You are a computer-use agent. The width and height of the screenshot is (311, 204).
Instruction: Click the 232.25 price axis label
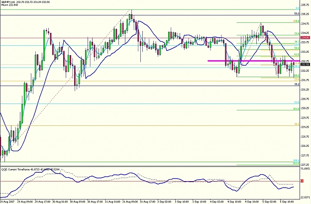coord(306,71)
